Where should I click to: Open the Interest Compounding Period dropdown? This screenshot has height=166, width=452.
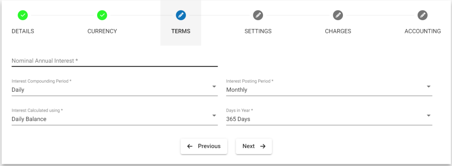[114, 87]
